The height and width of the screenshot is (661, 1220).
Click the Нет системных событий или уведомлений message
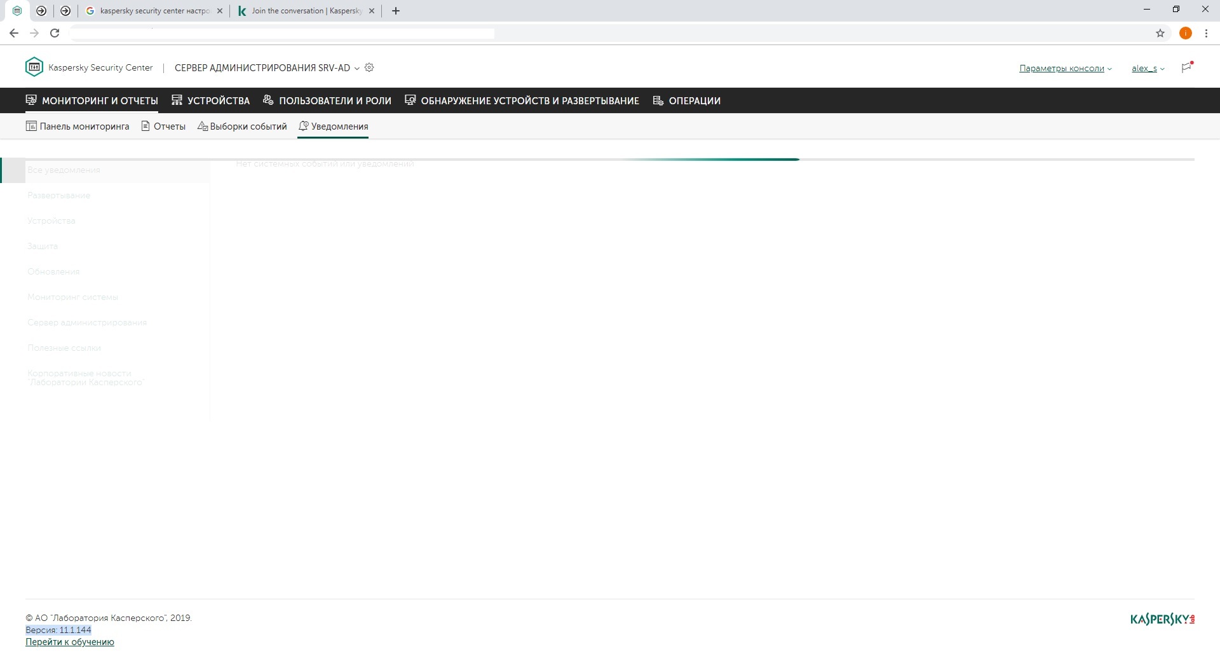[x=325, y=164]
